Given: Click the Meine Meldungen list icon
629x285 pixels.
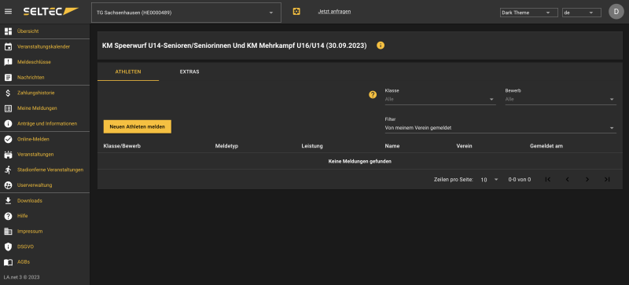Looking at the screenshot, I should 8,108.
